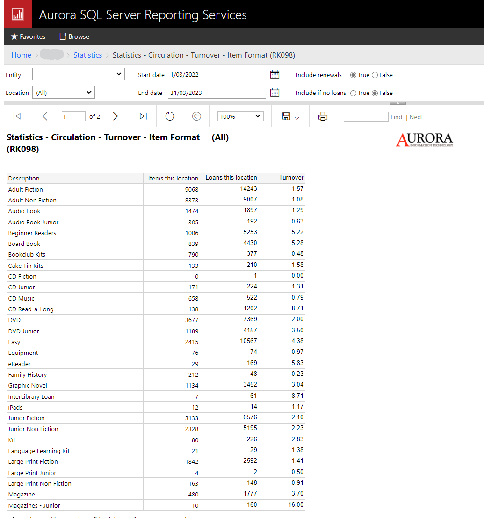
Task: Go back to parent report
Action: (x=196, y=116)
